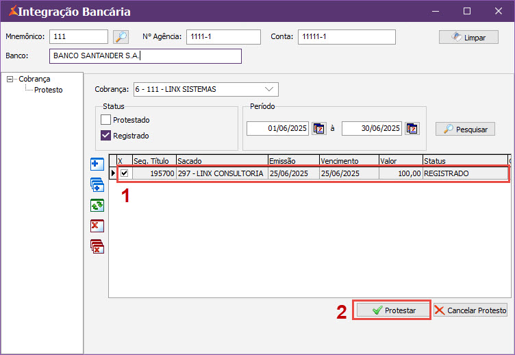
Task: Click the Status column header
Action: [x=466, y=161]
